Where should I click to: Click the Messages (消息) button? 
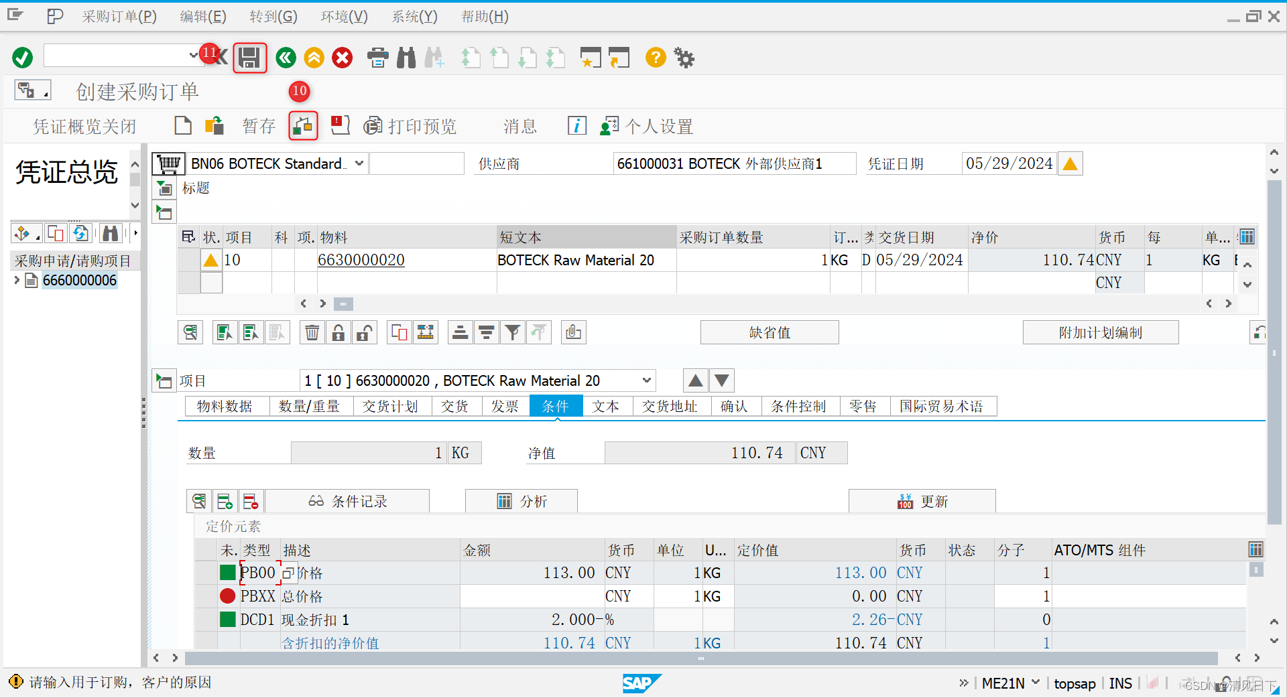520,126
